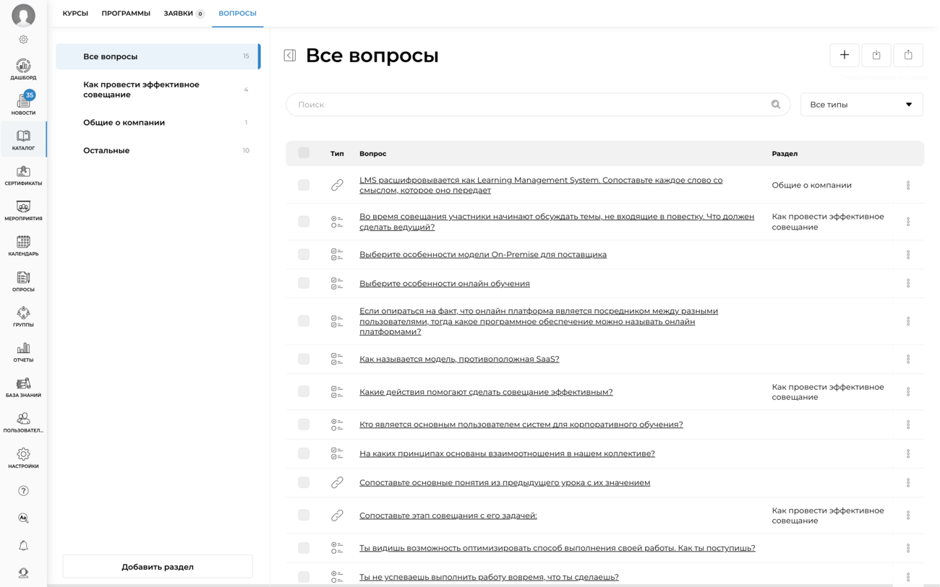Tick checkbox for Сопоставьте этап совещания с его задачей
The width and height of the screenshot is (940, 587).
[304, 516]
